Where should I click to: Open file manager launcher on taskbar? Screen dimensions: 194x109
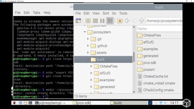(x=25, y=103)
